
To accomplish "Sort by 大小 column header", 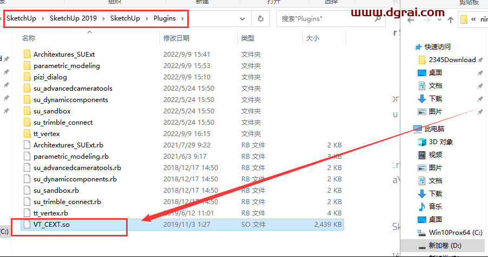I will [x=313, y=38].
